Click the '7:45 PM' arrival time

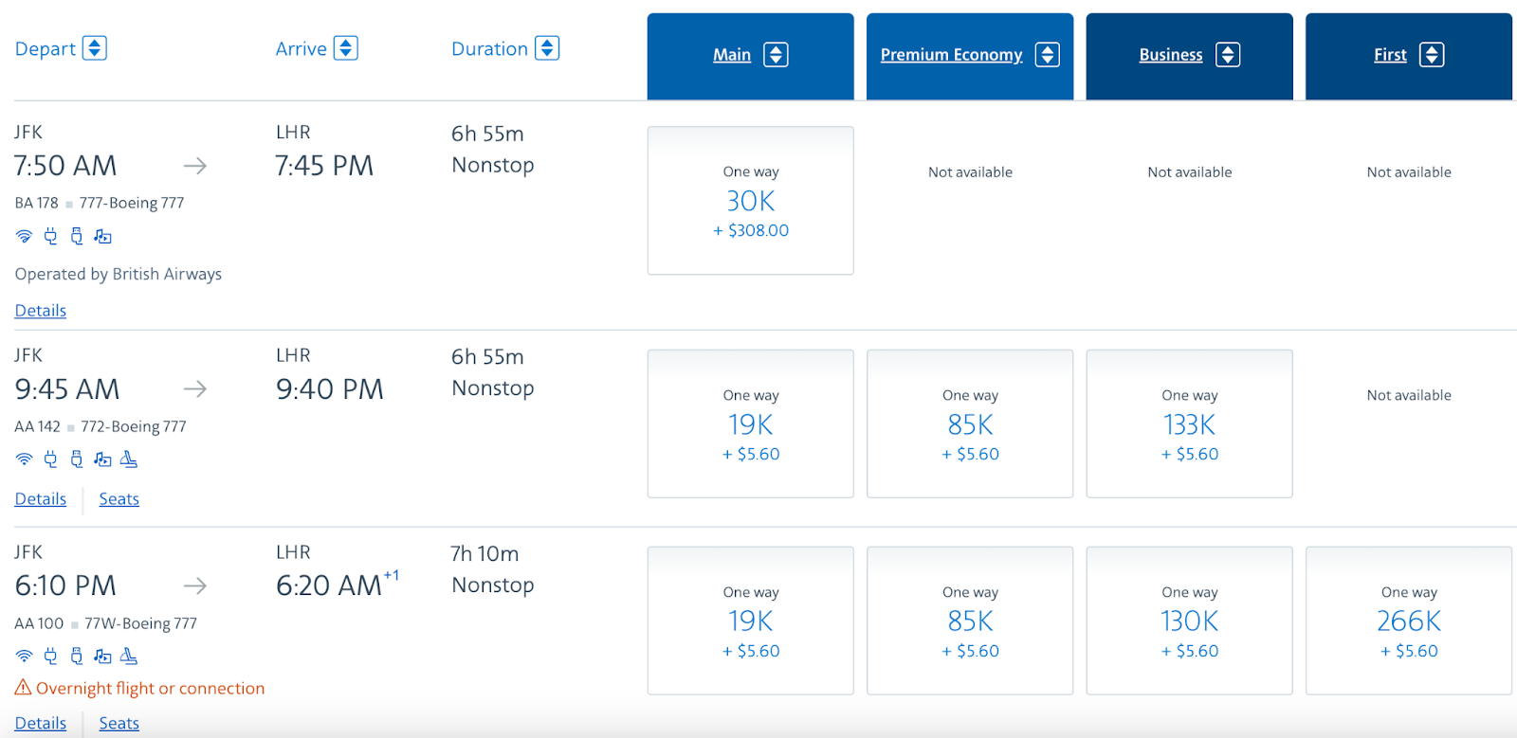point(324,166)
